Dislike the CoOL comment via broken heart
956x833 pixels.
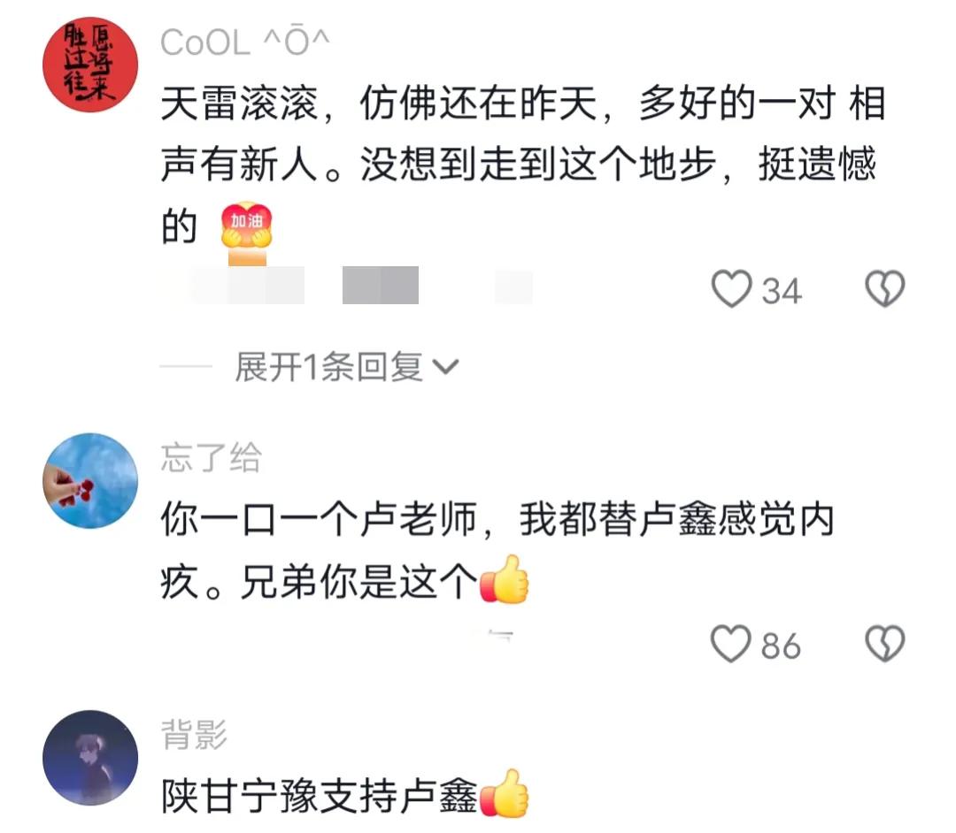tap(884, 288)
